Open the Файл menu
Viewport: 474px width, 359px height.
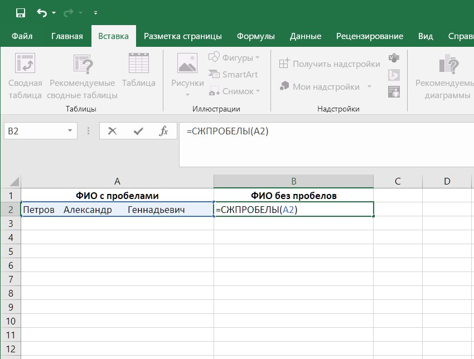(22, 36)
